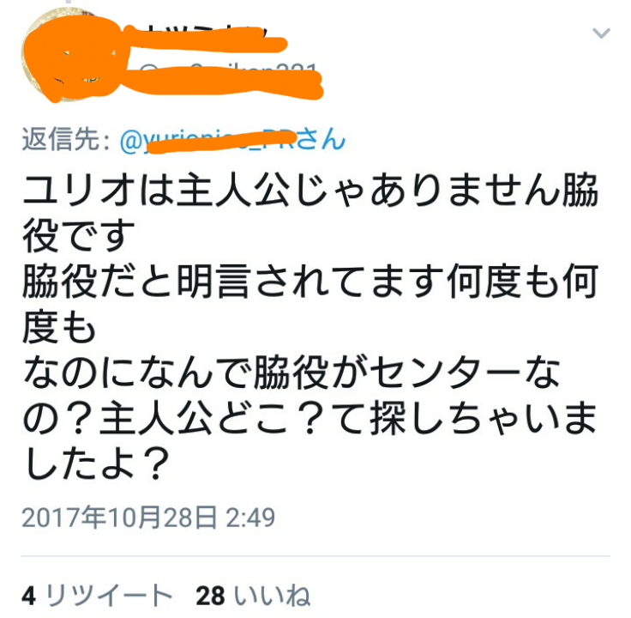Open the tweet options chevron menu

coord(601,33)
